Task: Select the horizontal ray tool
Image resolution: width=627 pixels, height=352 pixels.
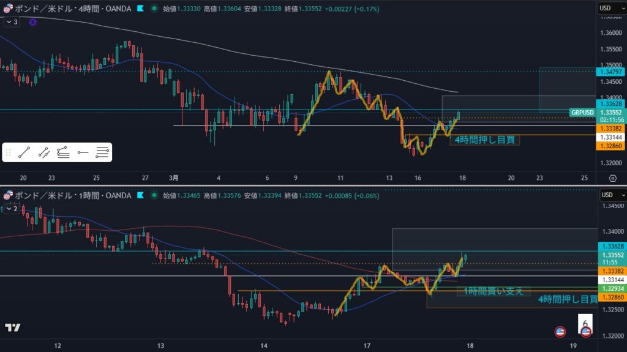Action: point(83,153)
